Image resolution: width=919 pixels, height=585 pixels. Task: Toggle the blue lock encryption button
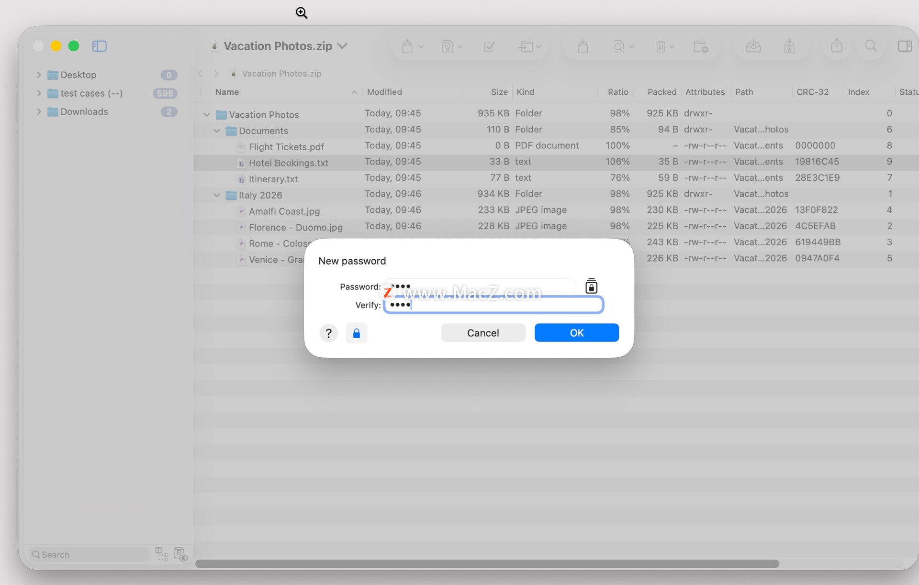coord(357,333)
